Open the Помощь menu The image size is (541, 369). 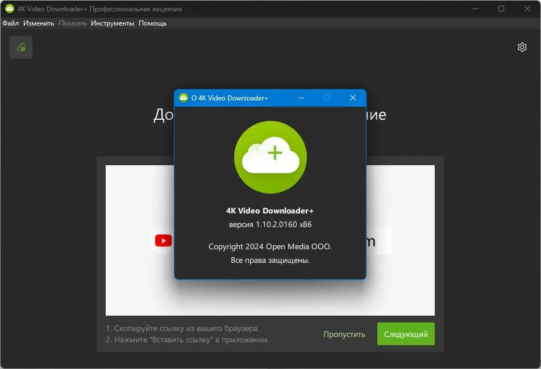(x=152, y=23)
